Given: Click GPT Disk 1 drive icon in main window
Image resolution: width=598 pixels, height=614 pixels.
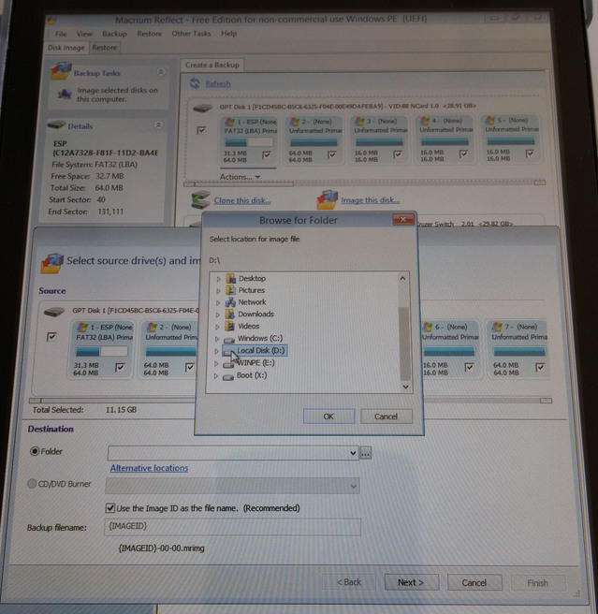Looking at the screenshot, I should pos(203,108).
